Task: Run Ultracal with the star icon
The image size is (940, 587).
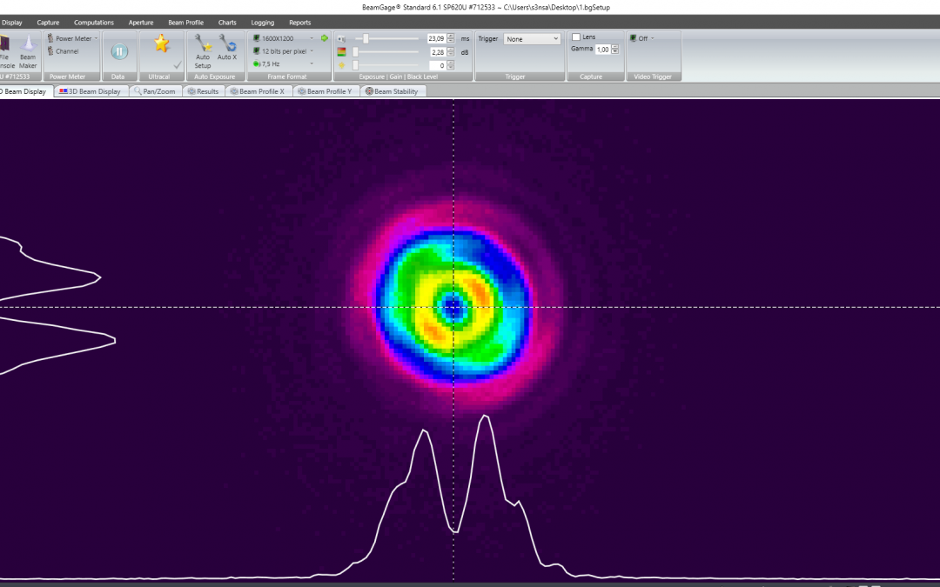Action: pyautogui.click(x=161, y=43)
